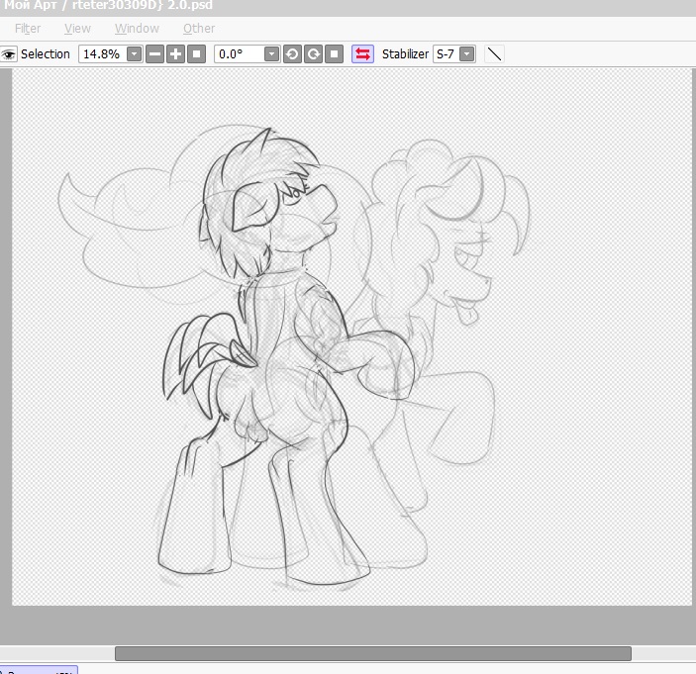Reset zoom with the square button
696x674 pixels.
(197, 54)
